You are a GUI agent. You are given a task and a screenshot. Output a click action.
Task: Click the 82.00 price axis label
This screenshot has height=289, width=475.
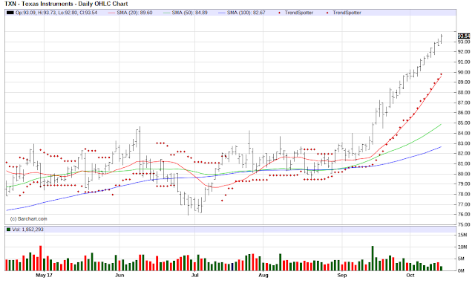click(x=464, y=154)
